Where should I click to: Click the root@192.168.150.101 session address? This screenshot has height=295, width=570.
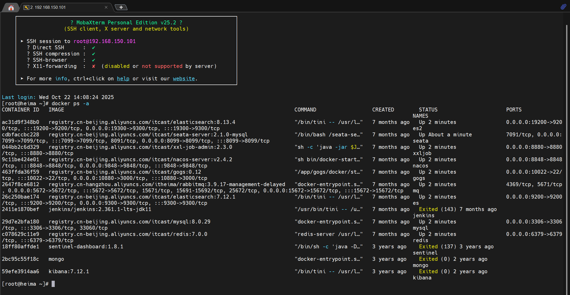[105, 41]
